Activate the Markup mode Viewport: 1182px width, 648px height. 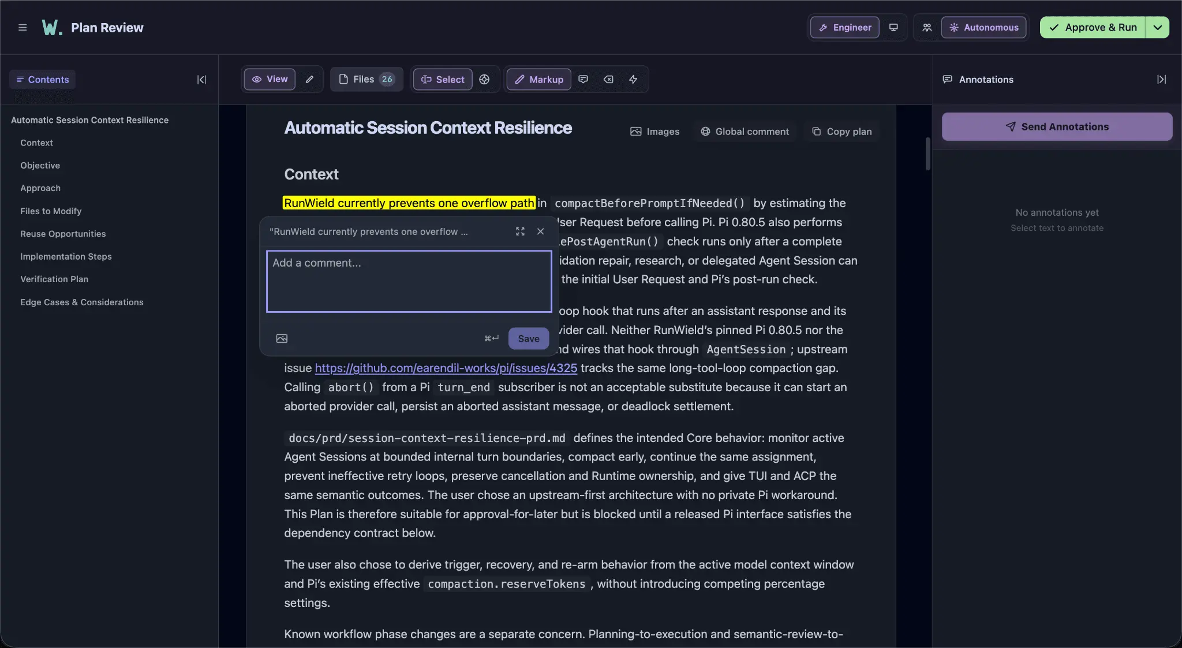pos(539,80)
